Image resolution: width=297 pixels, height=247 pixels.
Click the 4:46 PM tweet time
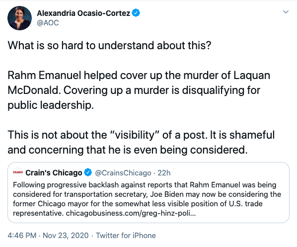[22, 236]
